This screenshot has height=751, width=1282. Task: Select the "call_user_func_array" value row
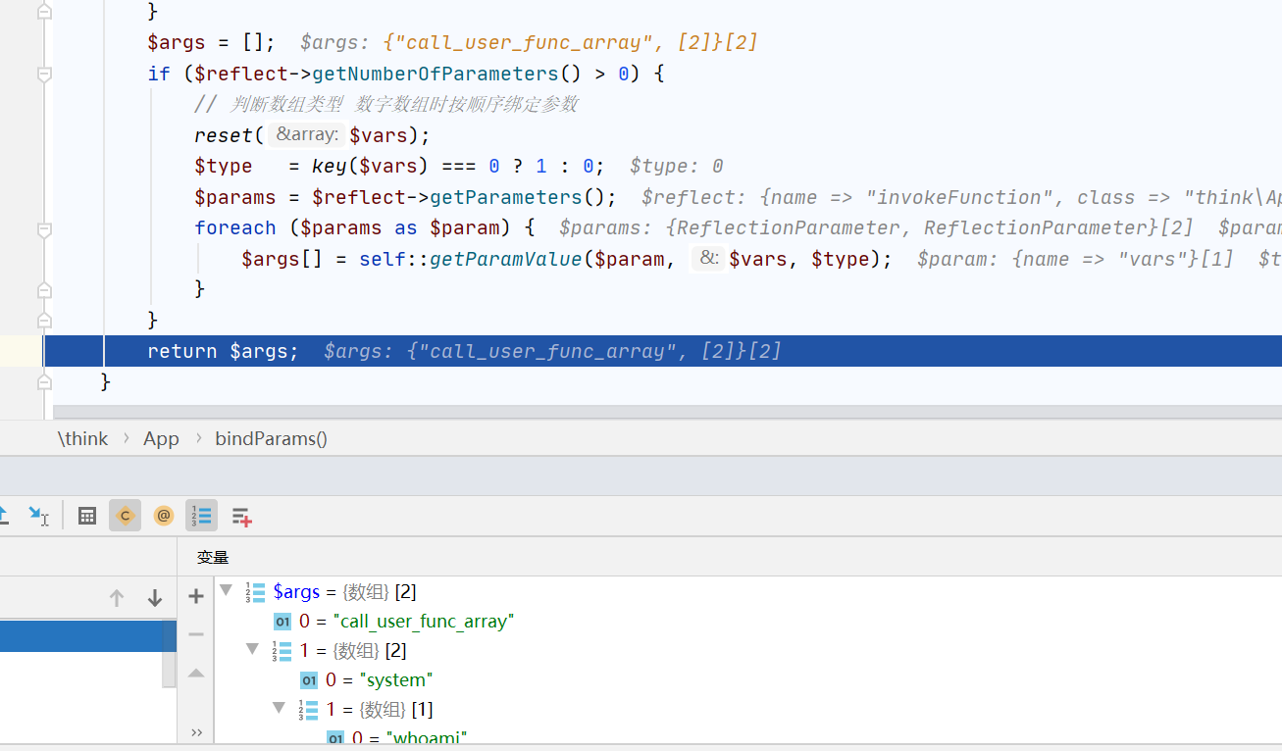pos(747,621)
